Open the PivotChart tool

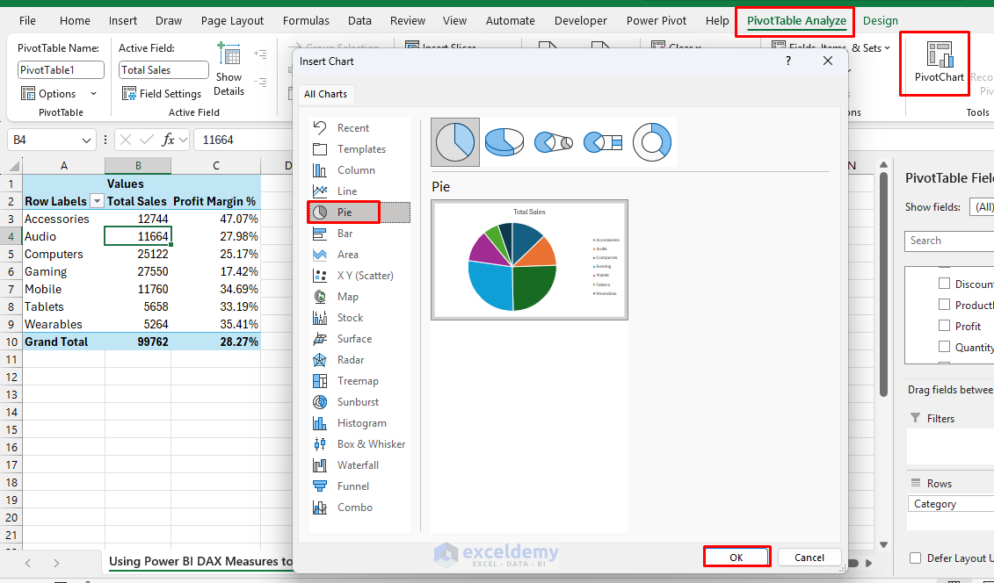(x=934, y=63)
